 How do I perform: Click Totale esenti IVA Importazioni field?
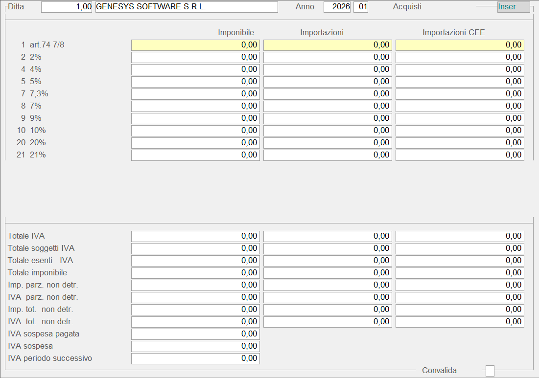(x=328, y=261)
